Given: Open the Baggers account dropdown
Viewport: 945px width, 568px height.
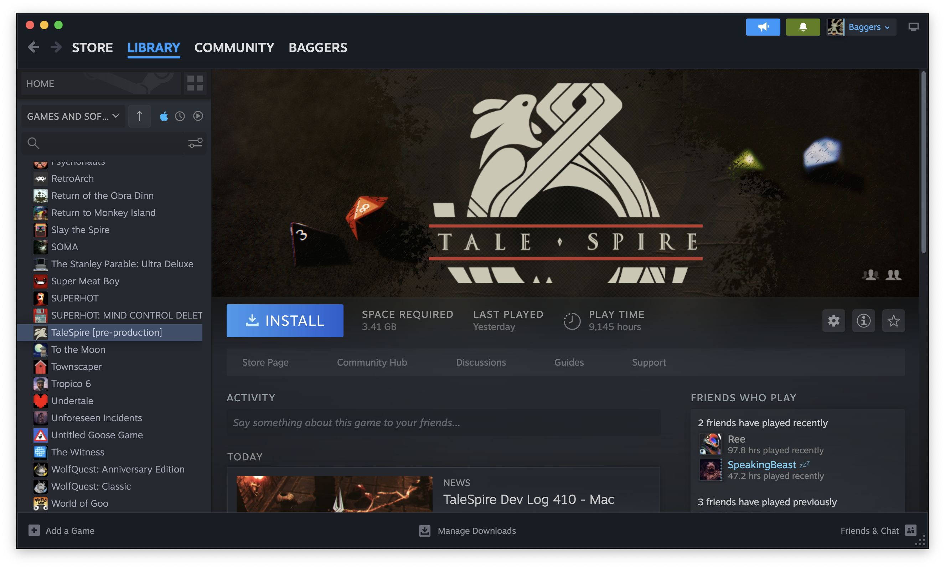Looking at the screenshot, I should click(x=868, y=27).
